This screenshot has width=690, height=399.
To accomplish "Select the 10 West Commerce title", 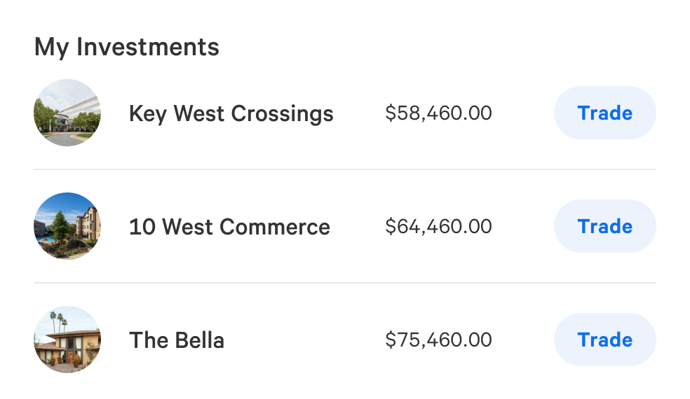I will pos(229,227).
